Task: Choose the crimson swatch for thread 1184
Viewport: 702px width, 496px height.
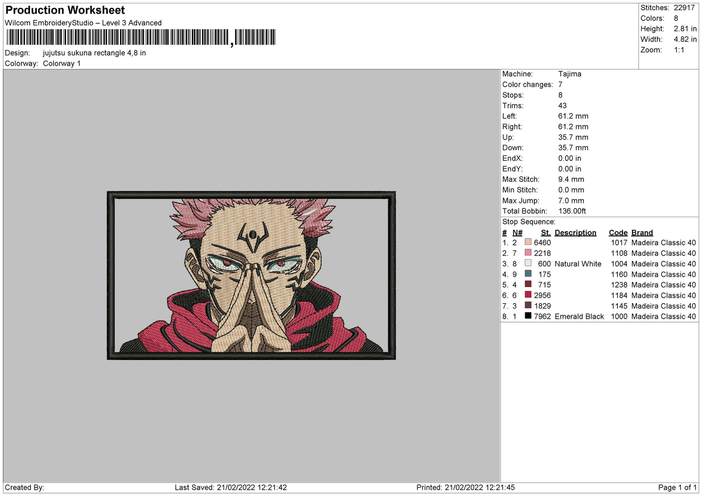Action: tap(528, 295)
